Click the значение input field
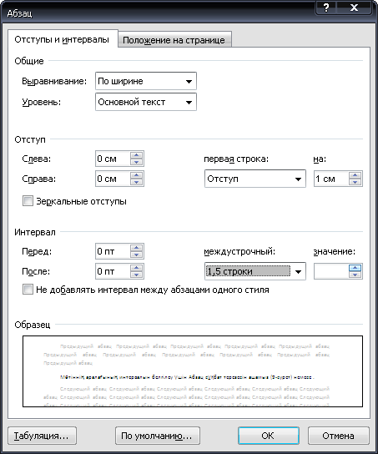 pyautogui.click(x=331, y=271)
